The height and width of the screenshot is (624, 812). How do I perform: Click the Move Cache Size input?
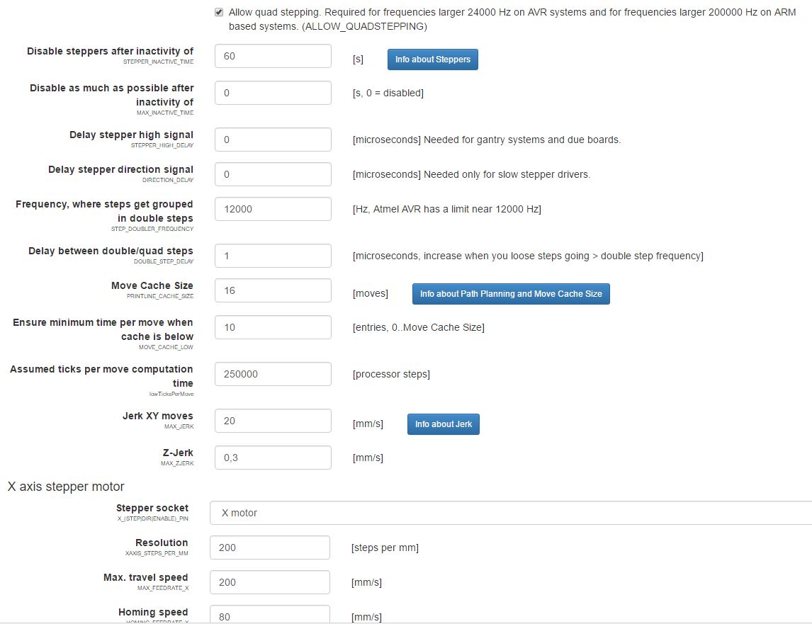tap(273, 290)
